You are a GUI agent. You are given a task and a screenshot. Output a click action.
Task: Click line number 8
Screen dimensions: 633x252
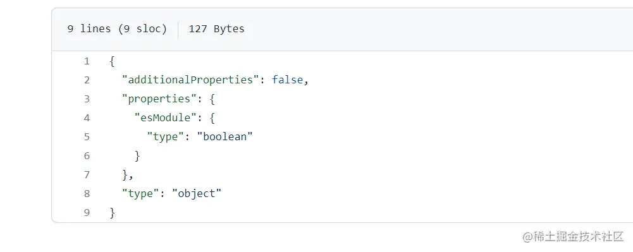pos(87,194)
